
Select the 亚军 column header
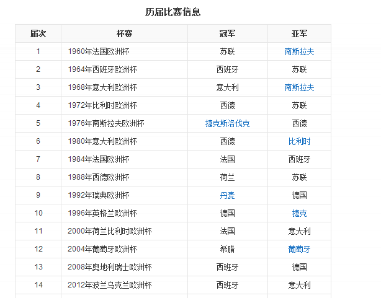coord(299,33)
